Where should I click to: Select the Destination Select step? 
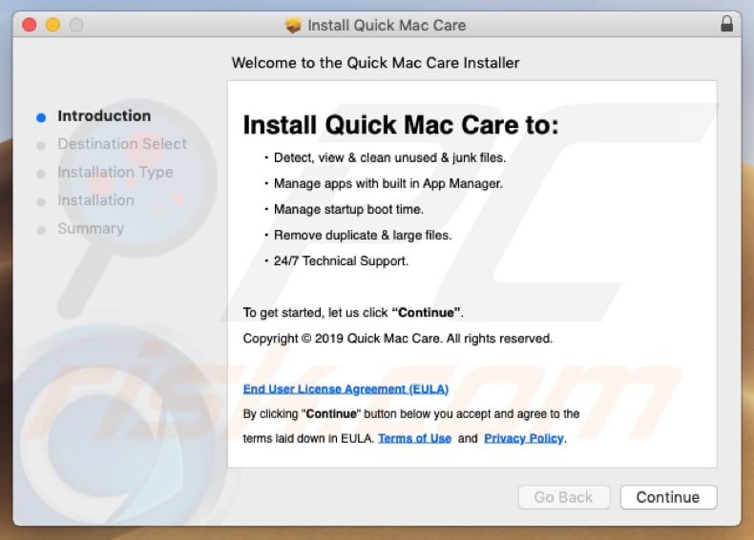point(122,143)
